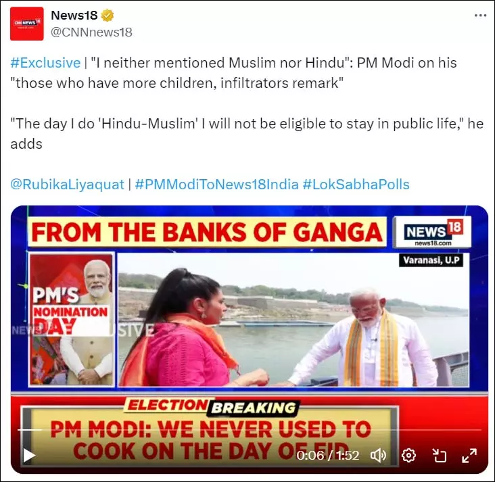This screenshot has width=495, height=482.
Task: Click the gold verified badge beside News18
Action: [108, 15]
